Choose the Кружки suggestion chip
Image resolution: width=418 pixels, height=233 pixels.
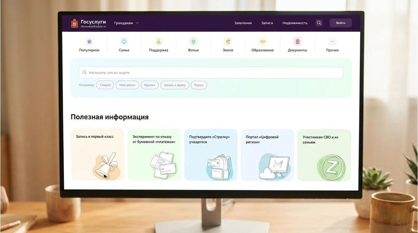[150, 85]
